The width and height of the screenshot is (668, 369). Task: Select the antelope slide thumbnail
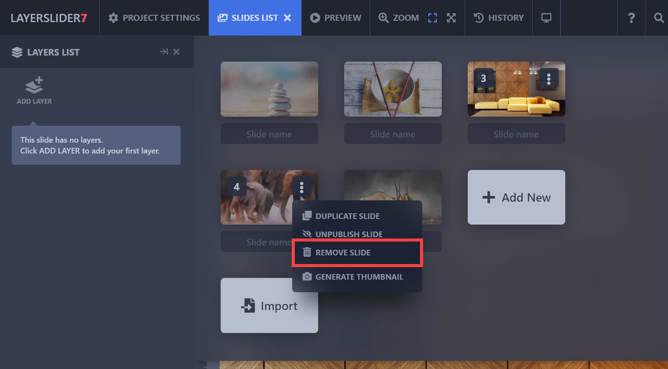[x=393, y=185]
